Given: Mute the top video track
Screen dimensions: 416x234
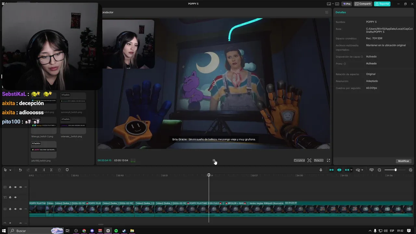Looking at the screenshot, I should pyautogui.click(x=20, y=187).
